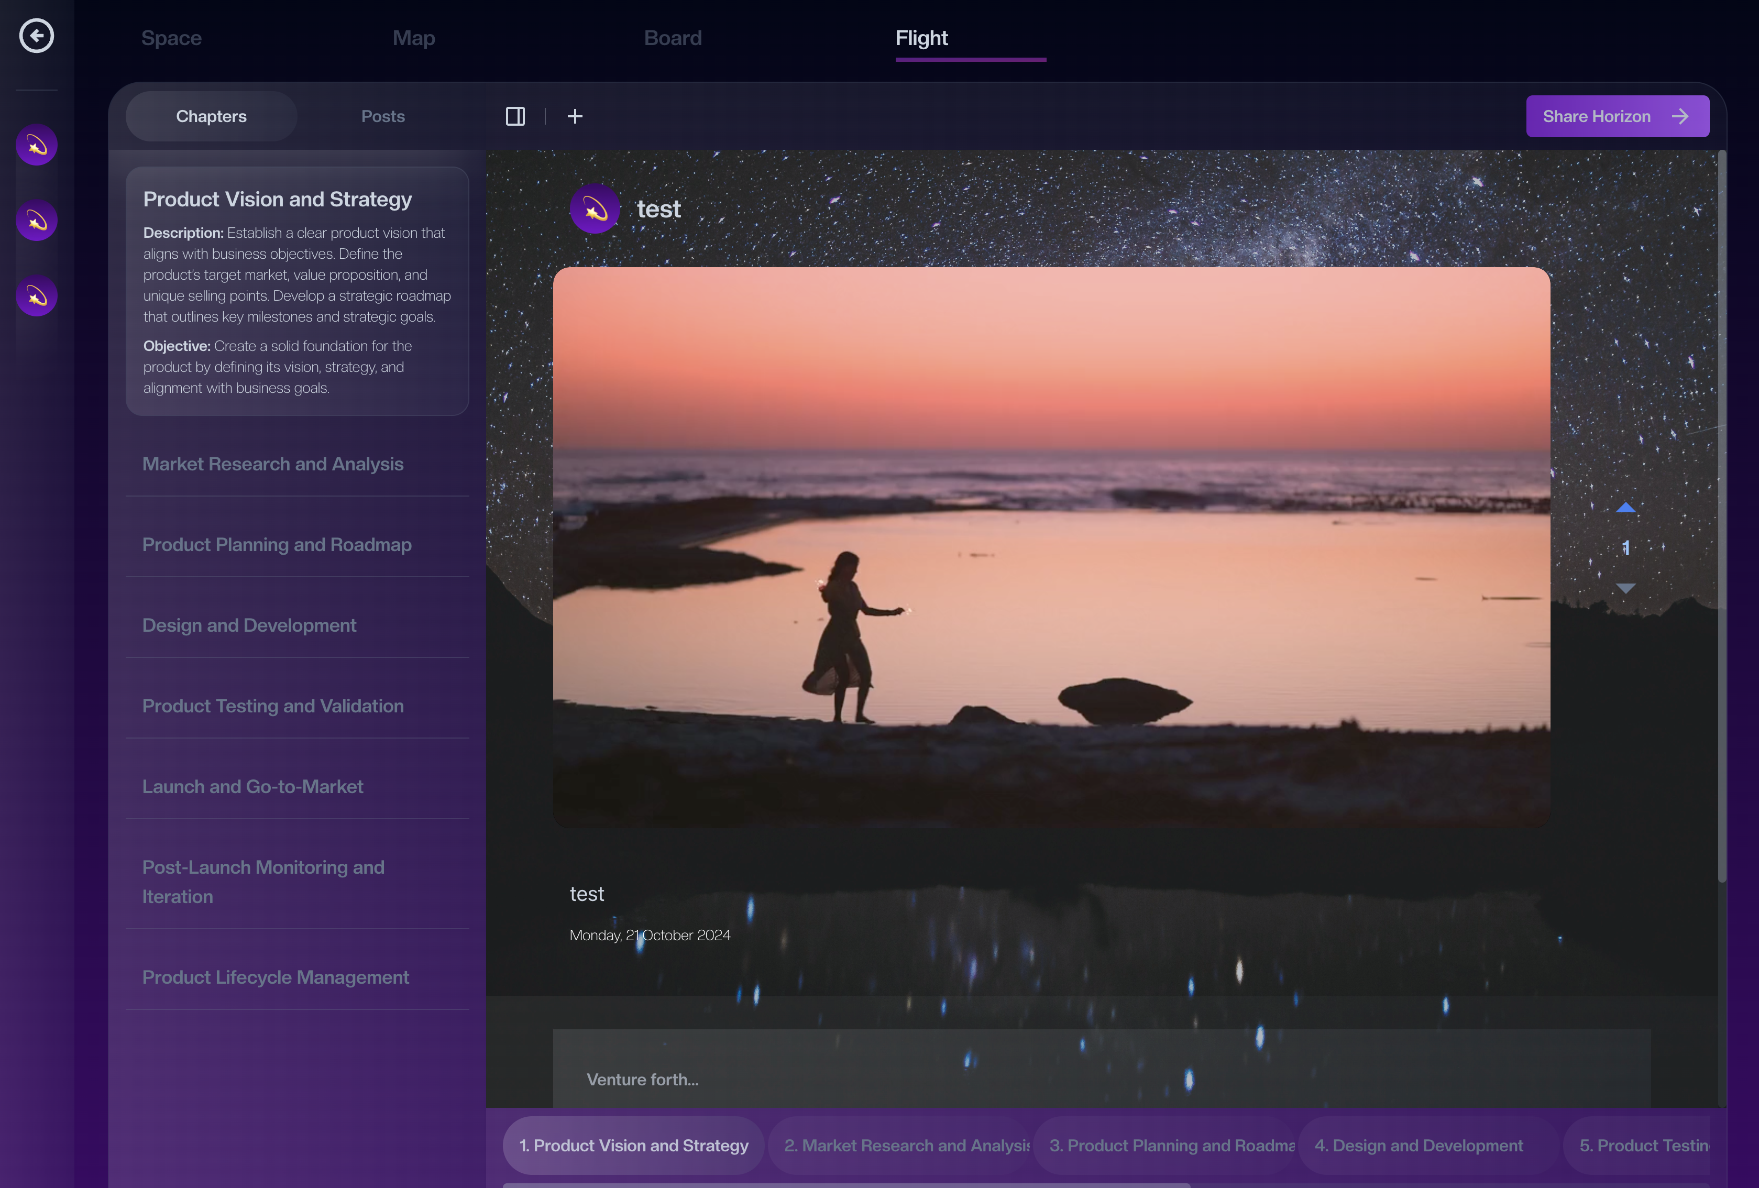
Task: Click the back arrow icon
Action: point(36,36)
